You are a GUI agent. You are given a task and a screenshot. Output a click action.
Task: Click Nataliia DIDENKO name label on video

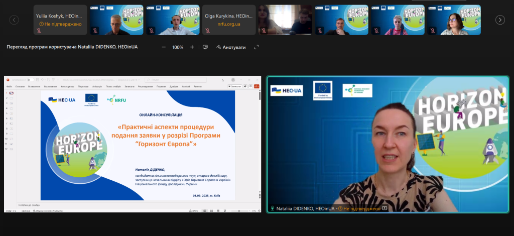(305, 208)
